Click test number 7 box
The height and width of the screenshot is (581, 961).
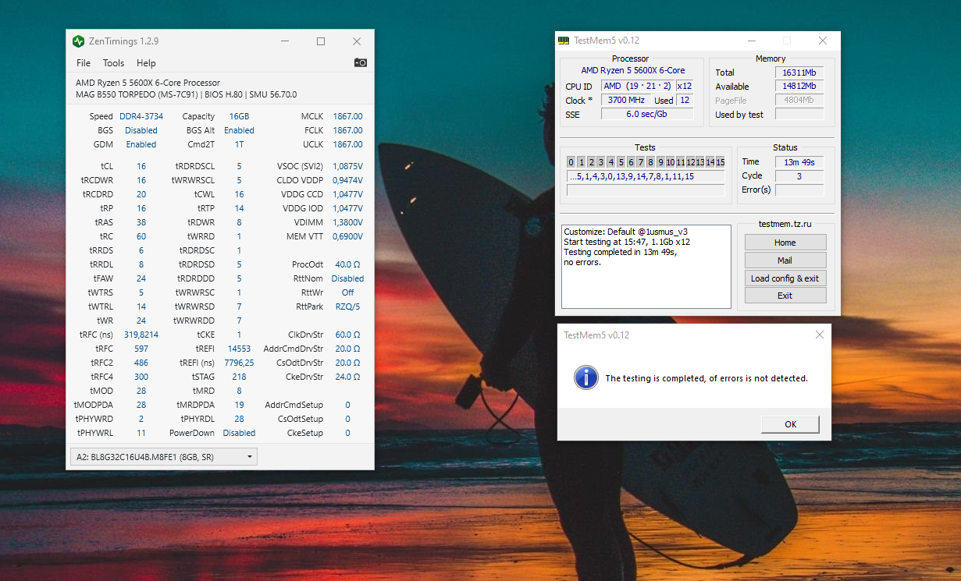[641, 162]
